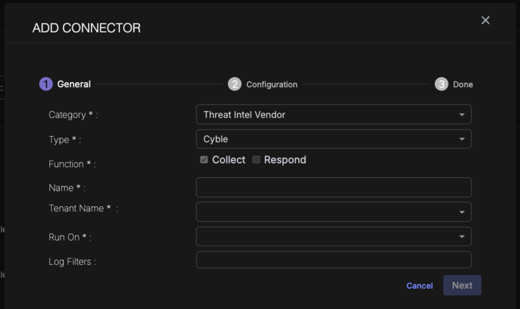Viewport: 520px width, 309px height.
Task: Click the step 3 Done circle icon
Action: [441, 84]
